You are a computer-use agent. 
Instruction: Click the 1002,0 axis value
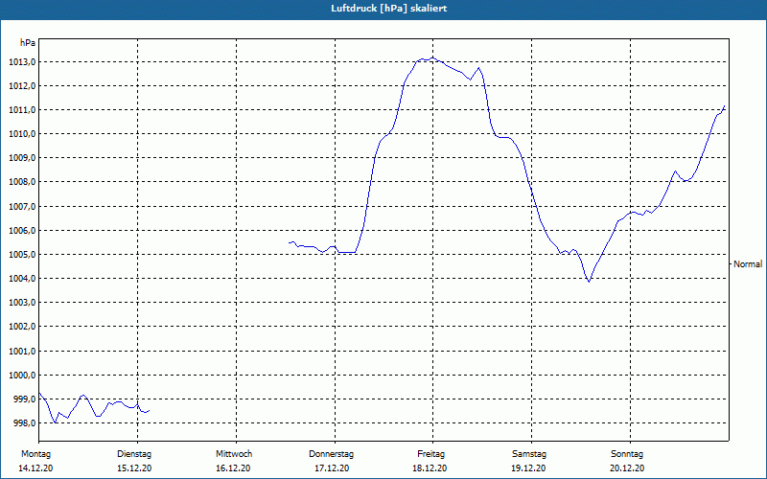point(22,327)
